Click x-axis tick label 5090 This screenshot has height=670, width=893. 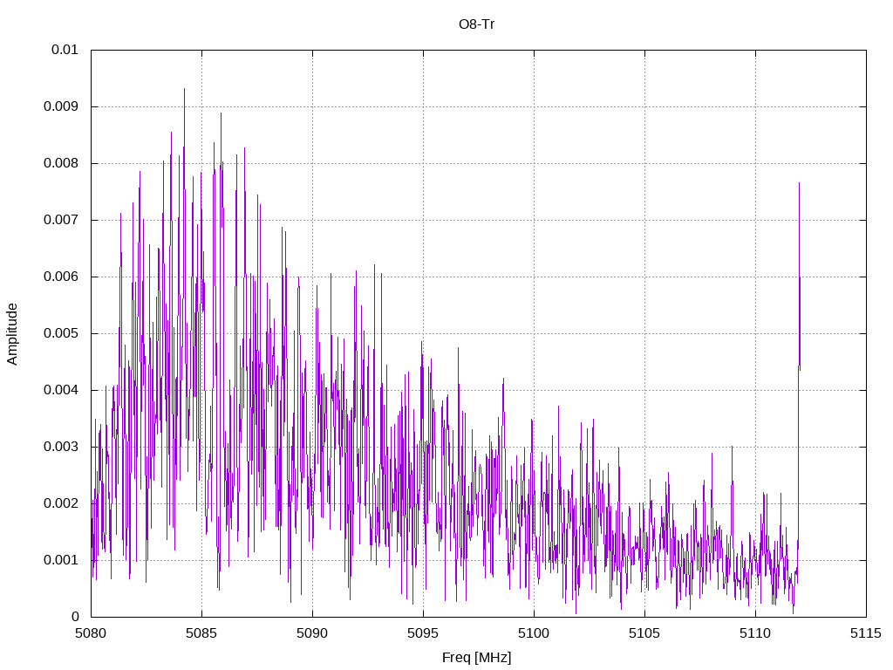(312, 633)
